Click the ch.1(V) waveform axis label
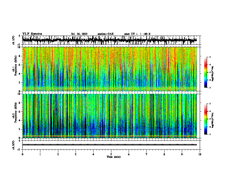The height and width of the screenshot is (173, 225). (14, 40)
